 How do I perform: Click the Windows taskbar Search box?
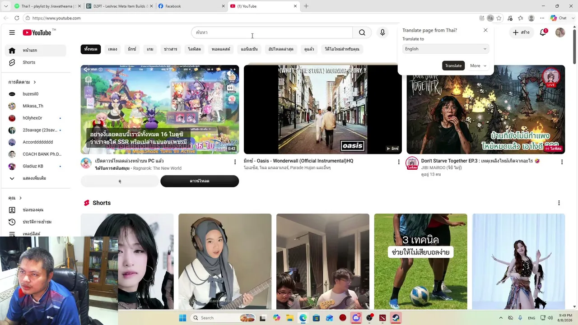tap(223, 318)
